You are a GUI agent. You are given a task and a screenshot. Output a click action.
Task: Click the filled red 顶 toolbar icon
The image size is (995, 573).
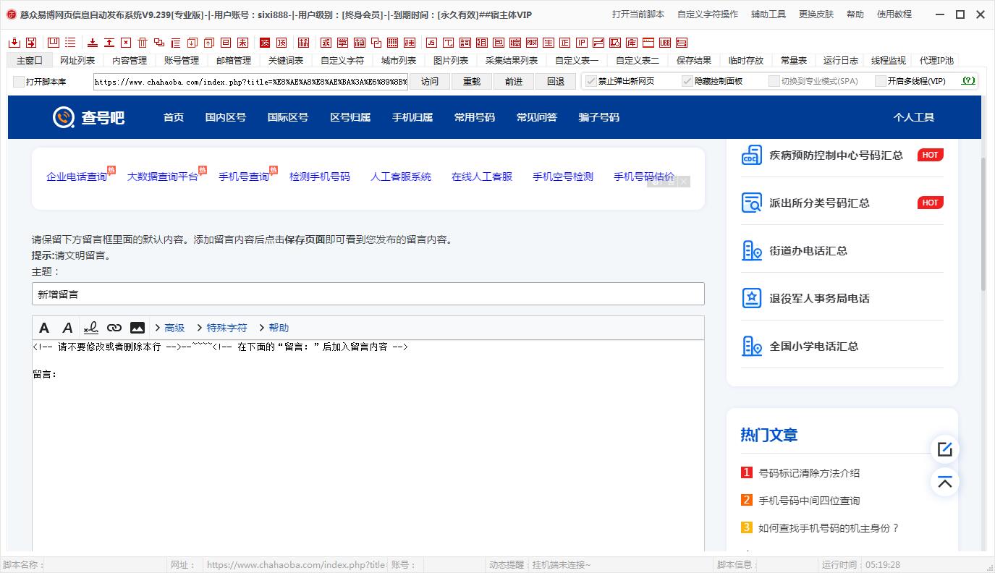tap(264, 43)
